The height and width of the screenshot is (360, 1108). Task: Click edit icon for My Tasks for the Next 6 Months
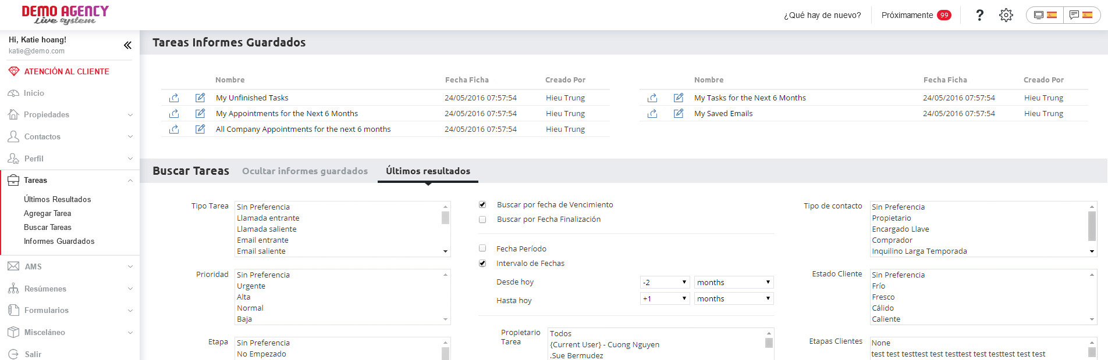click(x=679, y=98)
